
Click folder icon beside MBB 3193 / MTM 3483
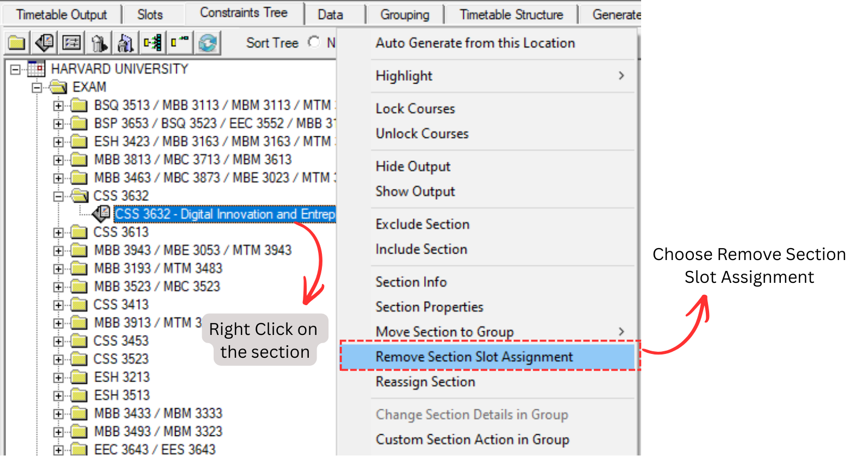point(79,268)
